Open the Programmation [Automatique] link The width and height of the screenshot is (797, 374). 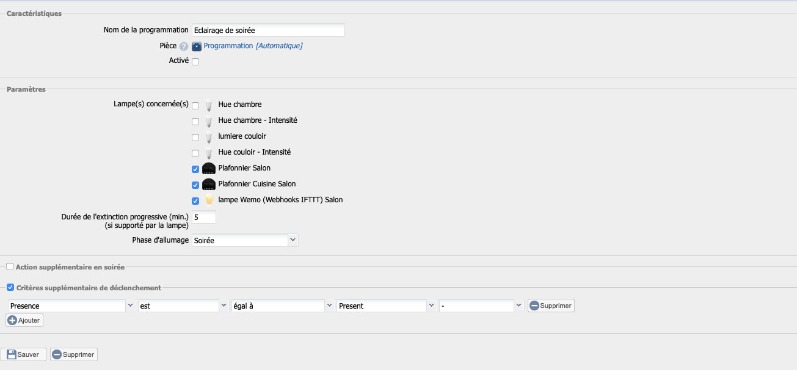253,46
